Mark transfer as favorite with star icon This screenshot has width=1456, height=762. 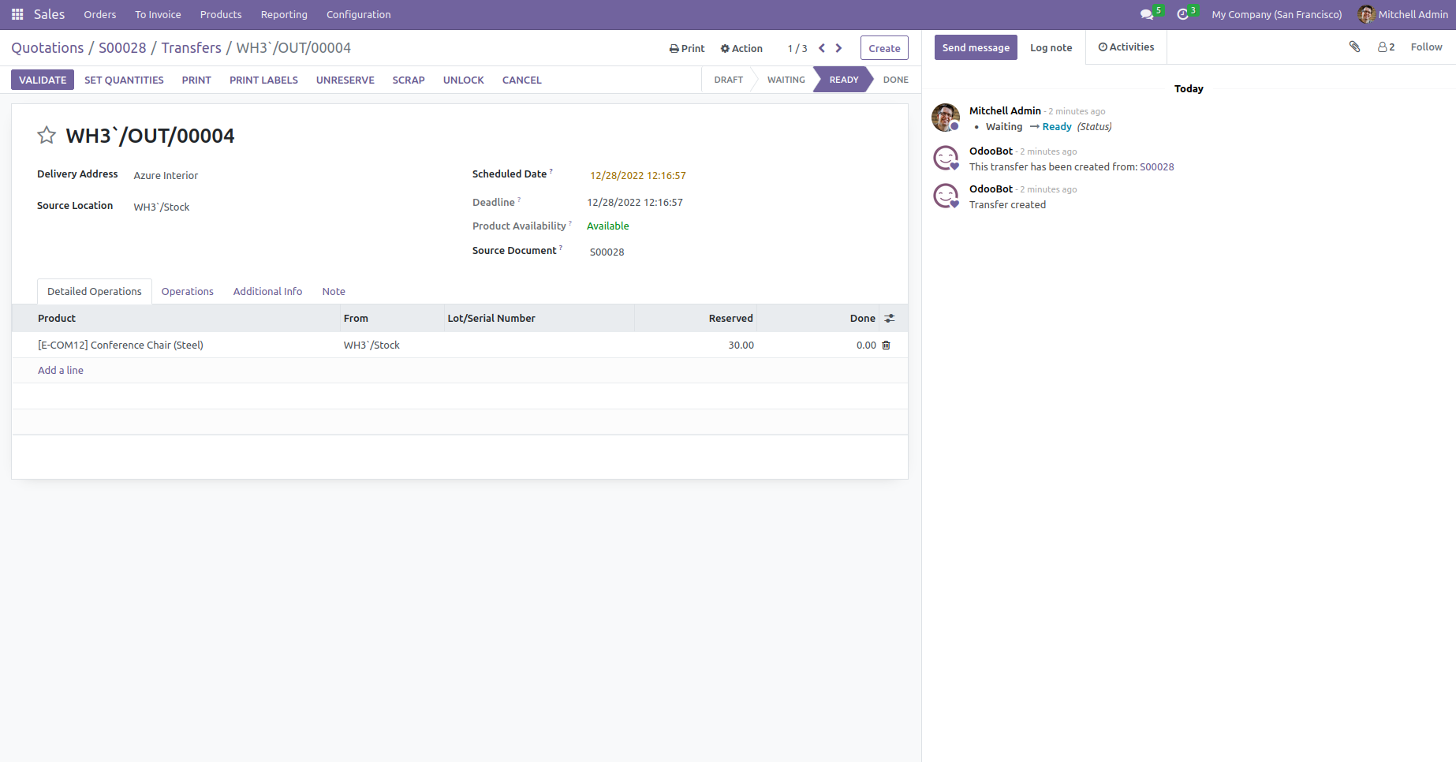tap(47, 136)
